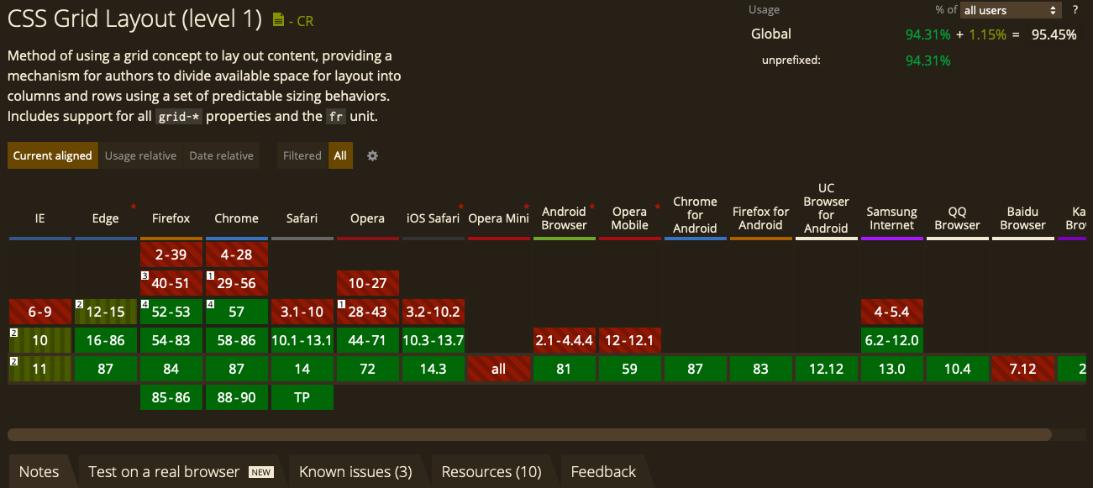Select Chrome 88-90 future cell

click(237, 397)
